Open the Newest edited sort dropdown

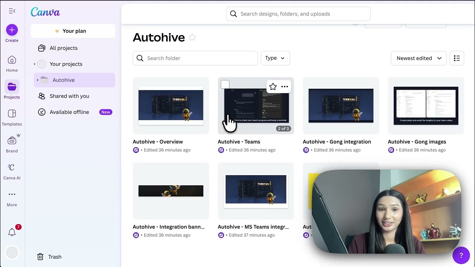click(419, 58)
